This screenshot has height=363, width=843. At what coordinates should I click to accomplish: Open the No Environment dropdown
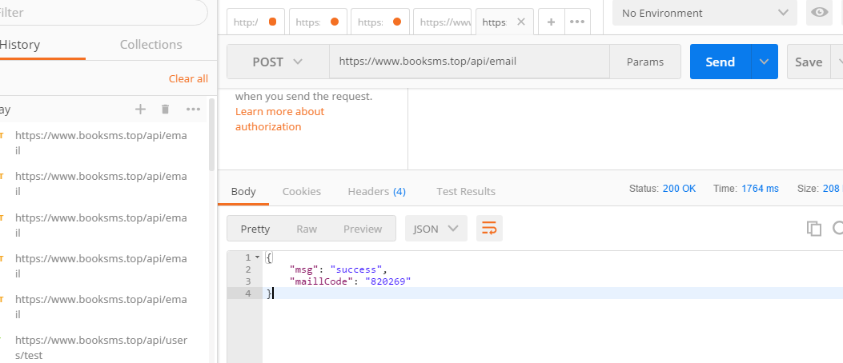pyautogui.click(x=704, y=13)
